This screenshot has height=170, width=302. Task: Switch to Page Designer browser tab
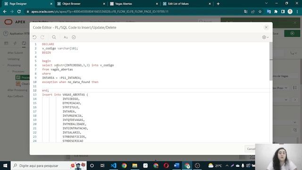pos(27,4)
